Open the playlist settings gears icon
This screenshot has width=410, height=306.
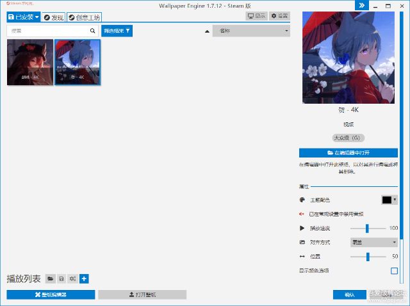tap(72, 279)
